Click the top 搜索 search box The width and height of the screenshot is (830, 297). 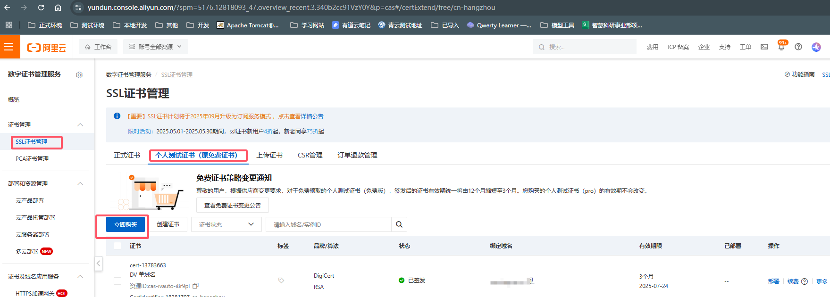tap(585, 47)
